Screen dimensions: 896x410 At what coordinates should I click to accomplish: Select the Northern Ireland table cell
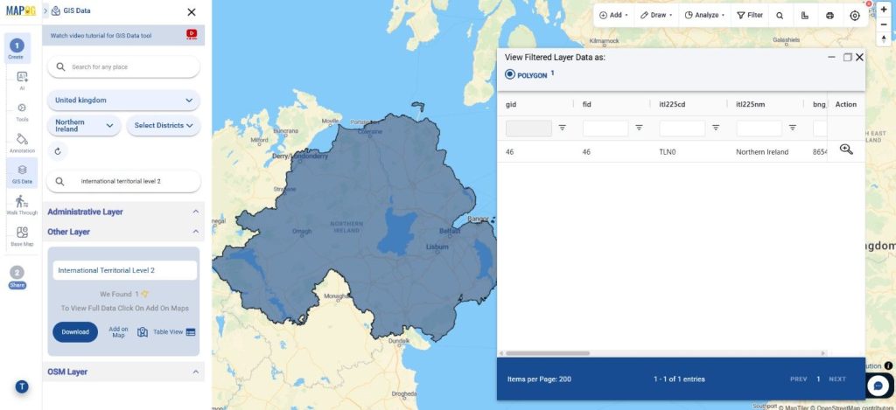(x=762, y=152)
